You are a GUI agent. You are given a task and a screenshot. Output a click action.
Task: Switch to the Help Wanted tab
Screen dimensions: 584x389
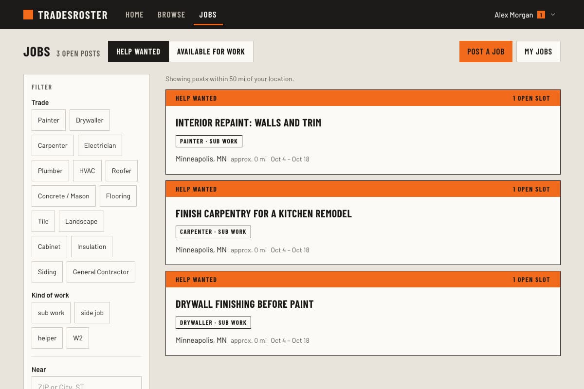pos(138,52)
